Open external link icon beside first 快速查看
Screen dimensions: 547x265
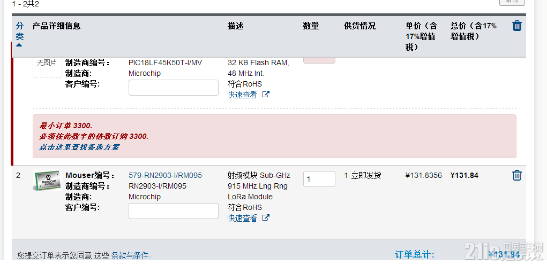coord(266,94)
